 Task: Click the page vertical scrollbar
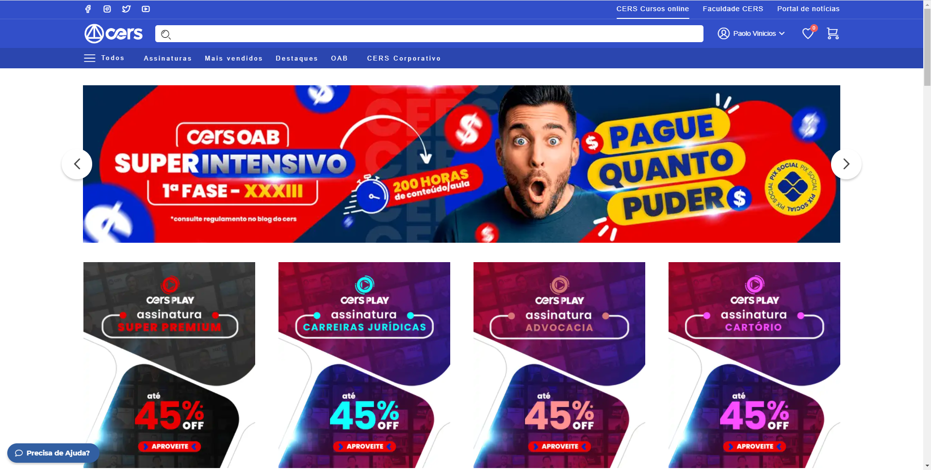click(x=927, y=235)
